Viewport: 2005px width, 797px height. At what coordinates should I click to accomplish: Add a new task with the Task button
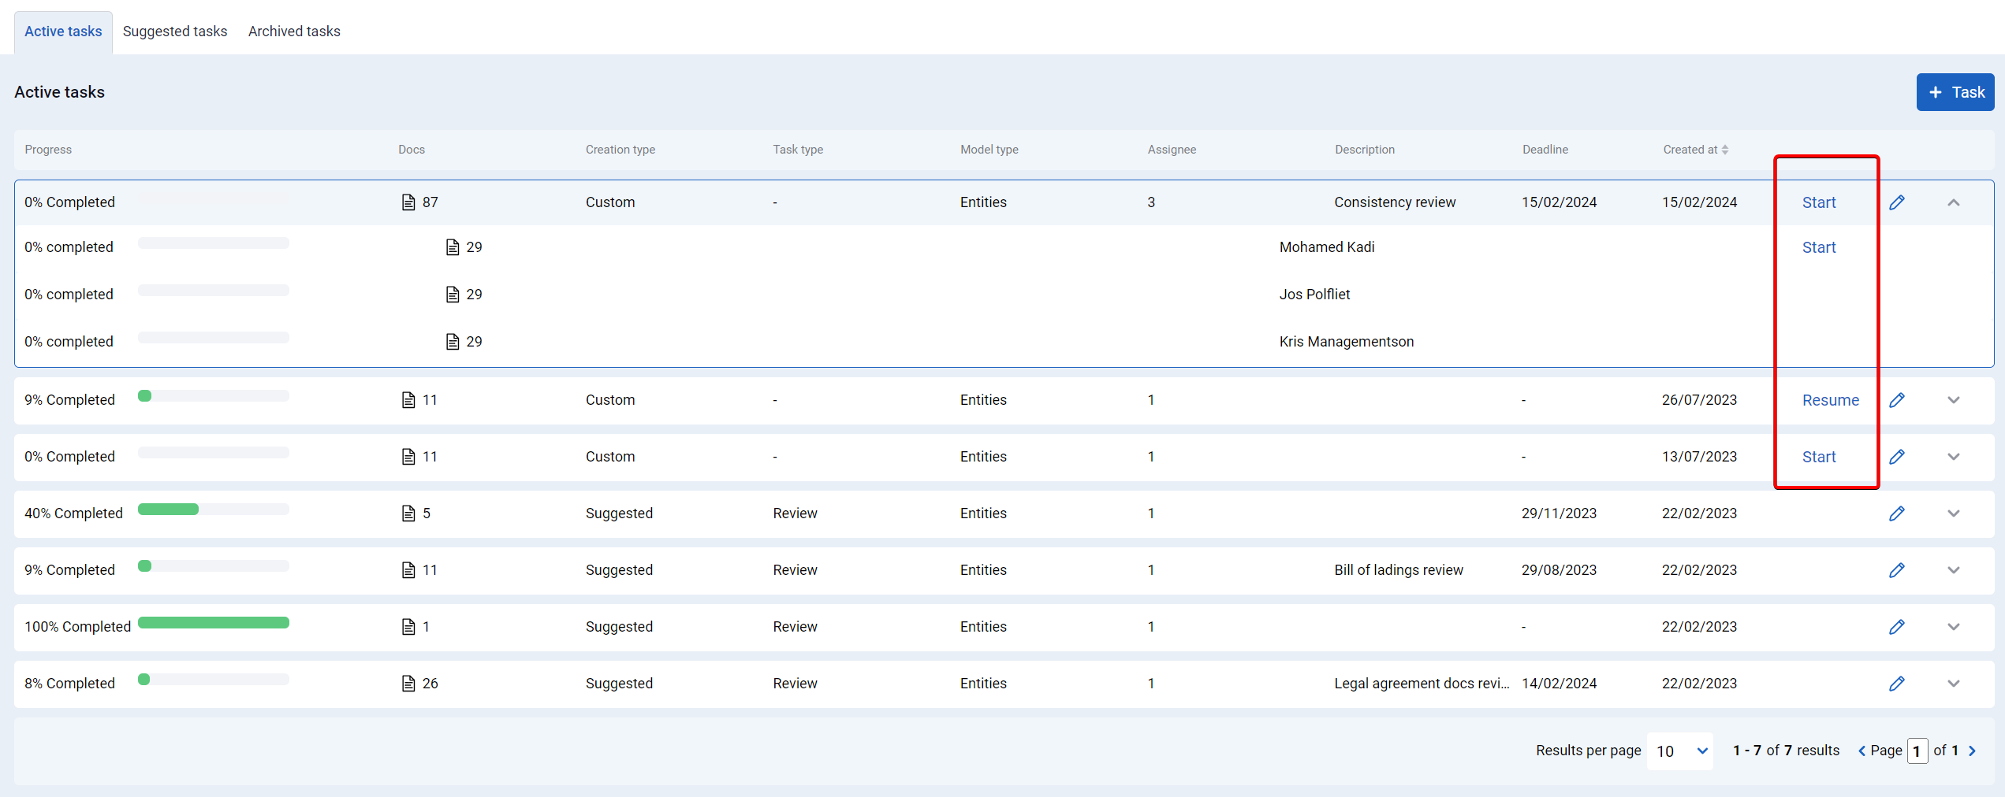point(1955,92)
